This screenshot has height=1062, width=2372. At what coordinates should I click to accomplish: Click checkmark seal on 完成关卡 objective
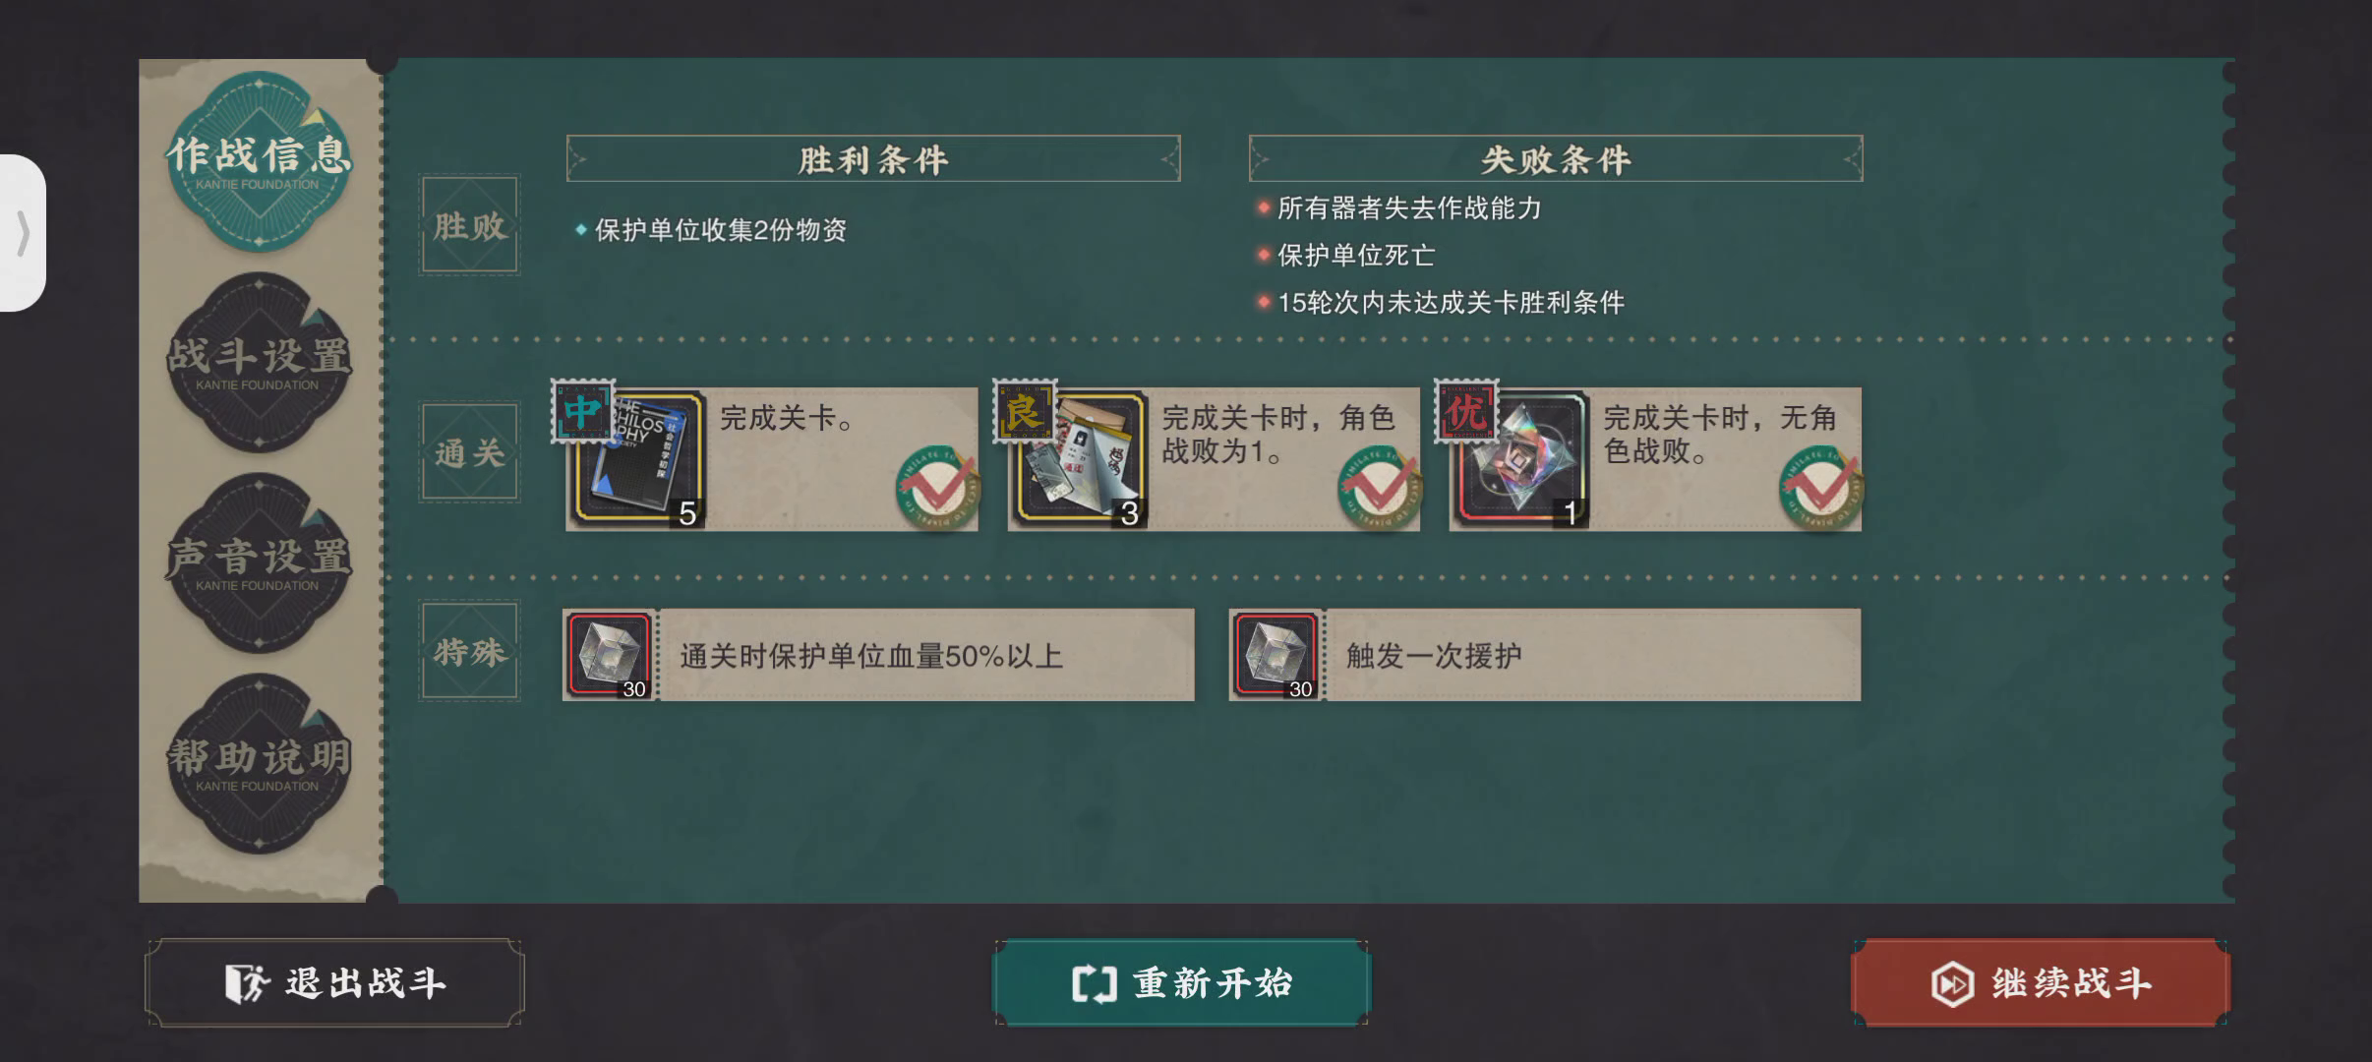[937, 487]
